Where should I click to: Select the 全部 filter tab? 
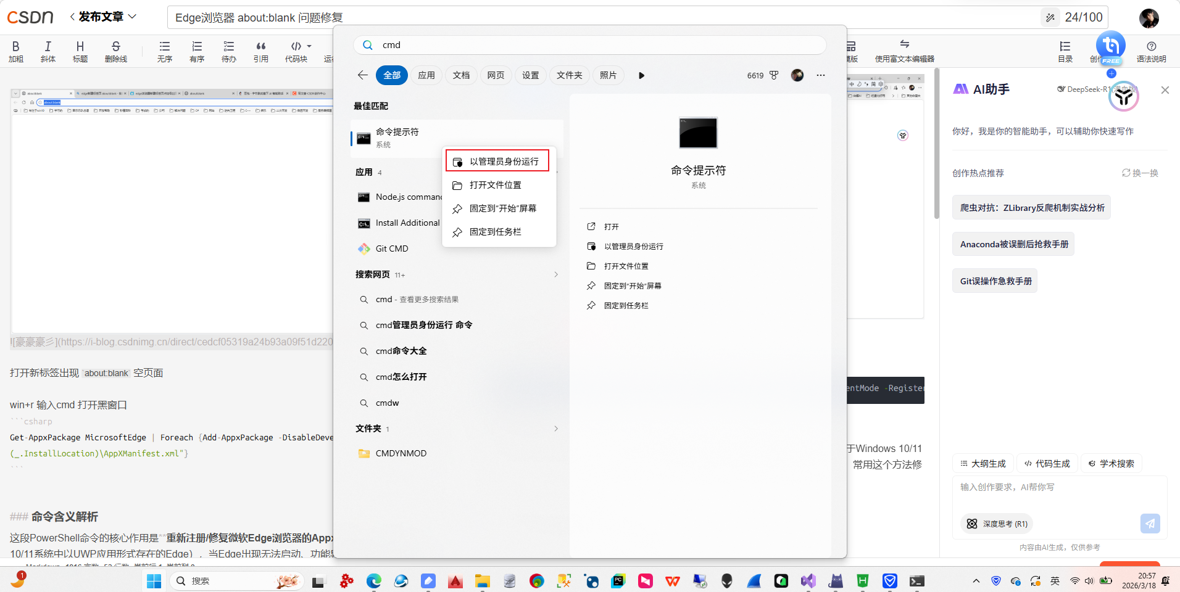[392, 75]
